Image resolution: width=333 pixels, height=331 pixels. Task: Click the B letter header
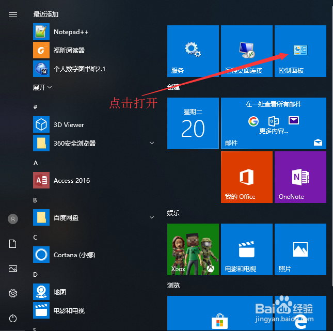click(x=35, y=200)
